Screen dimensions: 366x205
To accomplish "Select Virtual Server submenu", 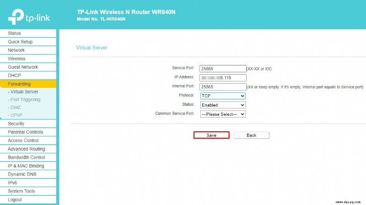I will pos(23,92).
